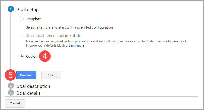Screen dimensions: 204x110
Task: Click the bottom Cancel button
Action: point(15,103)
